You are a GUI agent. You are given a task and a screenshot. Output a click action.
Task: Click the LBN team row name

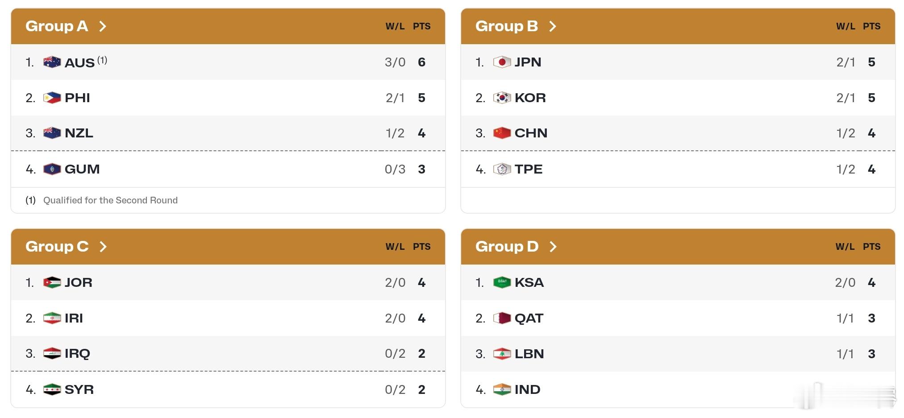coord(529,354)
